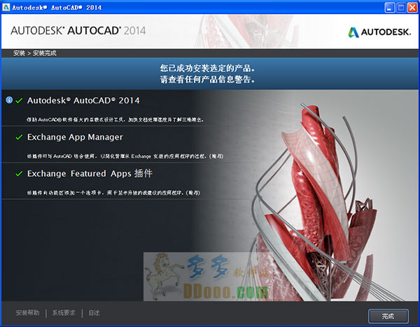Viewport: 420px width, 327px height.
Task: Select the Autodesk AutoCAD 2014 product entry
Action: [83, 101]
